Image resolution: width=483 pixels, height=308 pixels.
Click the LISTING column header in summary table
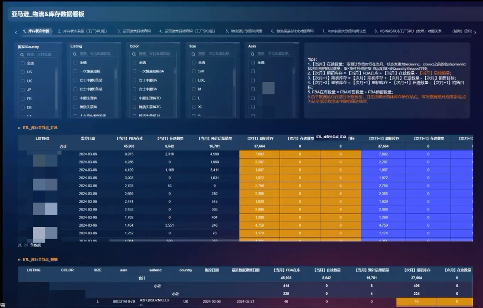(x=42, y=138)
